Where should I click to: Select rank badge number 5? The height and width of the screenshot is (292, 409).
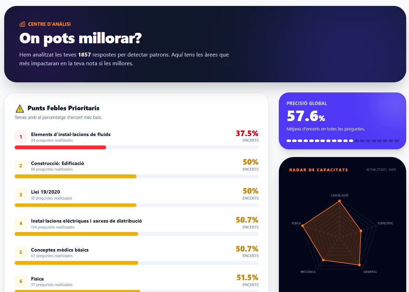[21, 252]
